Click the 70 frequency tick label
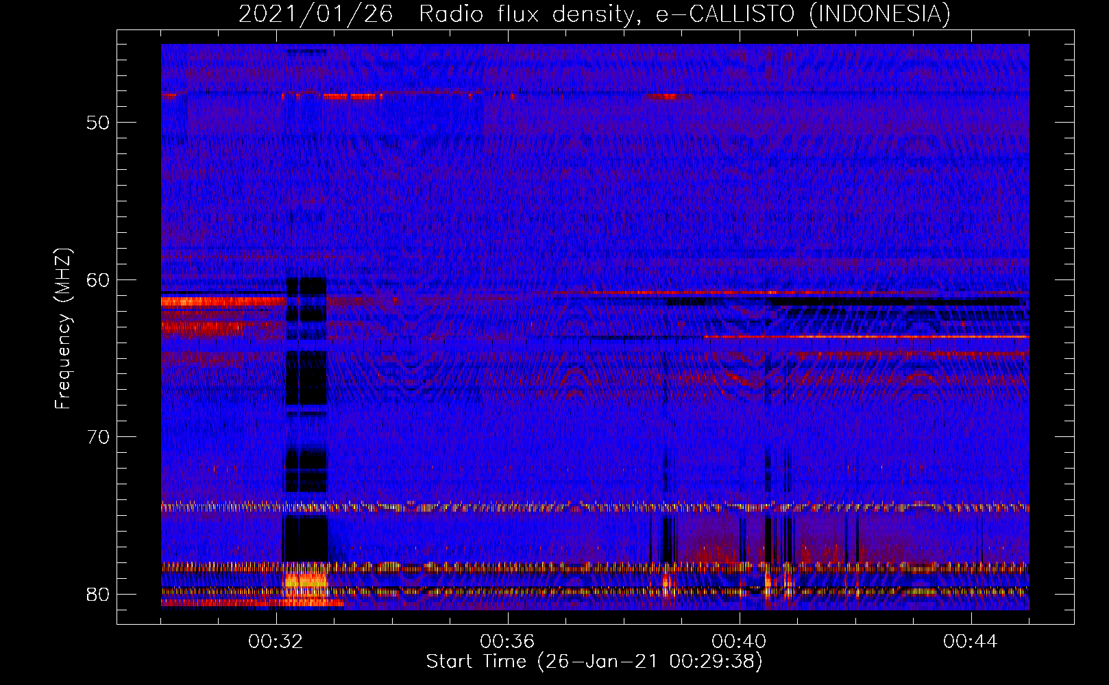Viewport: 1109px width, 685px height. [98, 437]
